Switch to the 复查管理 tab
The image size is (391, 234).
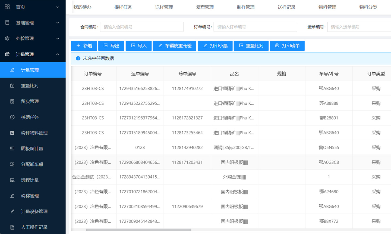coord(204,7)
